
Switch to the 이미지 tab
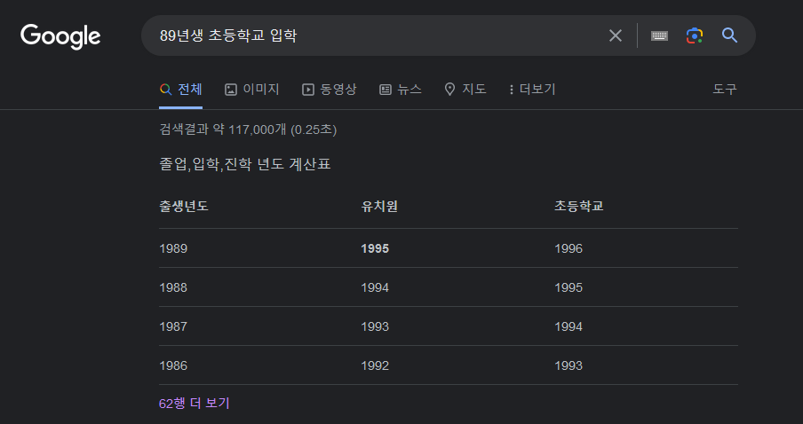(252, 89)
